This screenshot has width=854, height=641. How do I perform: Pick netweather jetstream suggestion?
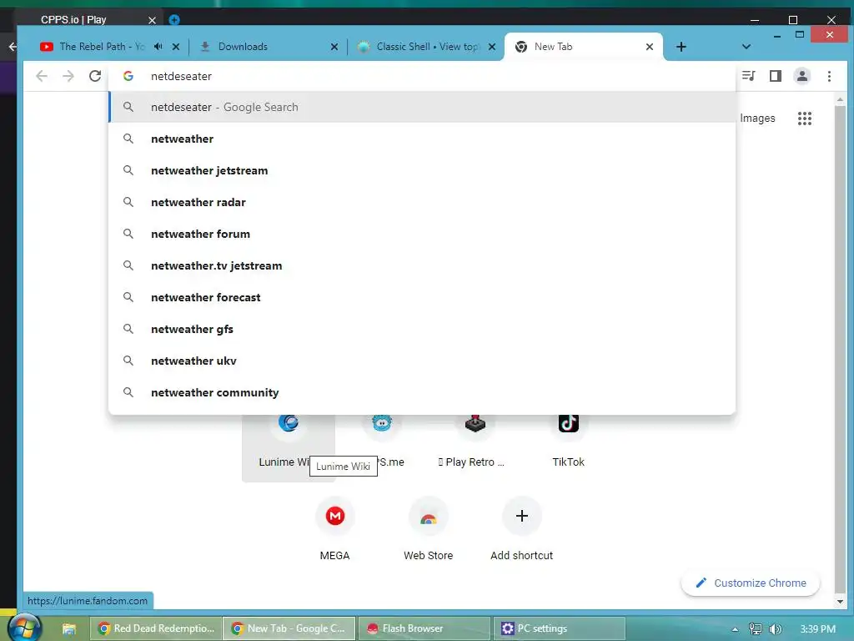click(422, 170)
